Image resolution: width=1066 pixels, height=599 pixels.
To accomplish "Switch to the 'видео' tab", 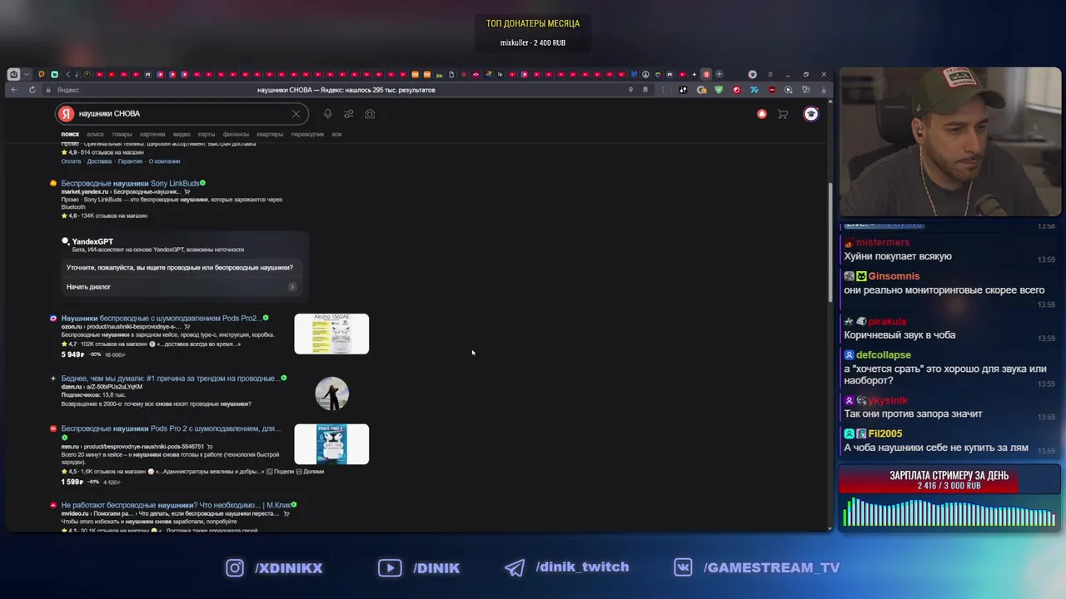I will click(x=182, y=134).
